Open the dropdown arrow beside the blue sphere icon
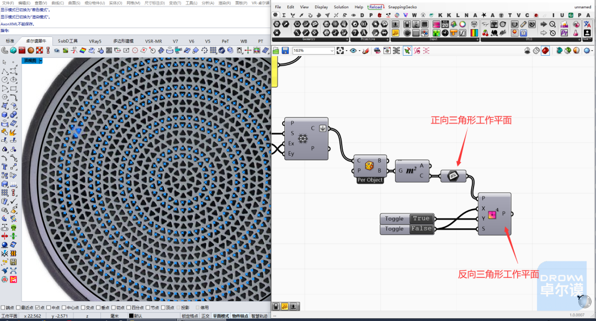The image size is (596, 321). (x=592, y=51)
